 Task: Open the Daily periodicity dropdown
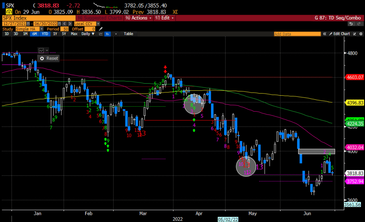tap(88, 34)
